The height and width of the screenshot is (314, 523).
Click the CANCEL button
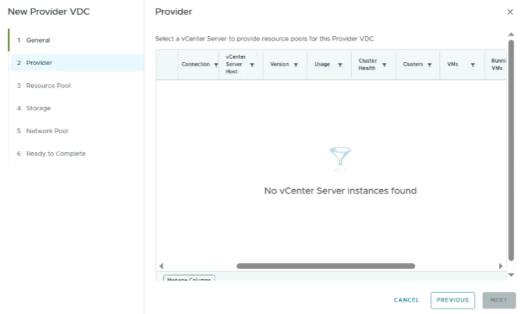coord(406,300)
